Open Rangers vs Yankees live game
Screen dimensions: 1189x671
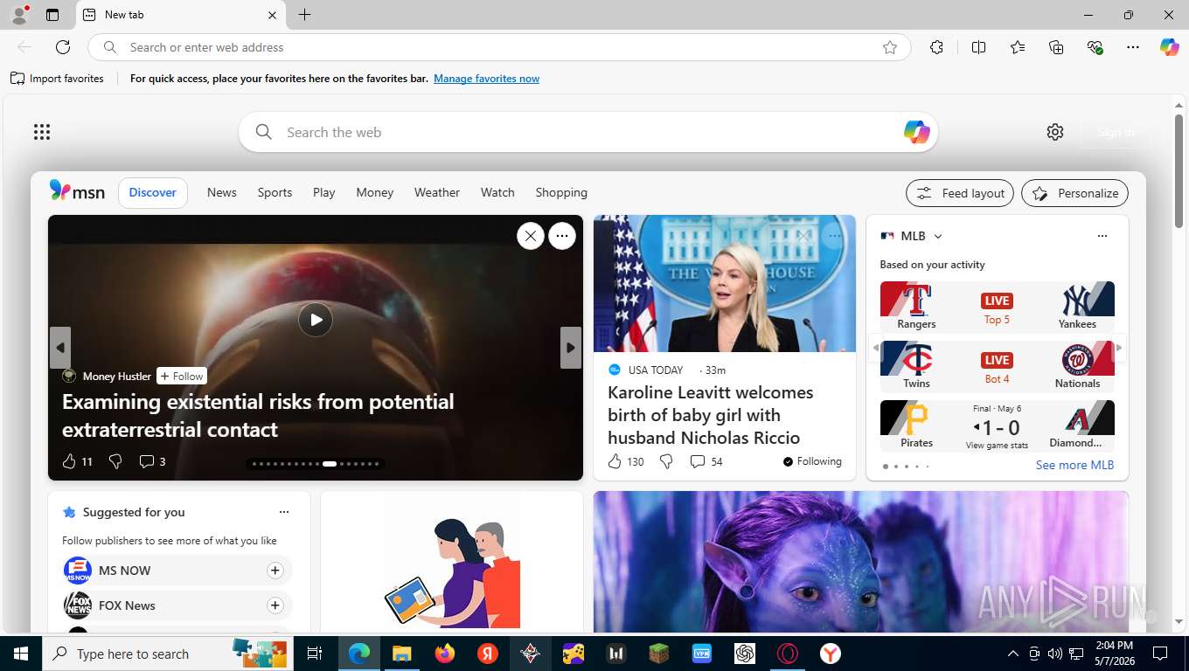click(998, 307)
